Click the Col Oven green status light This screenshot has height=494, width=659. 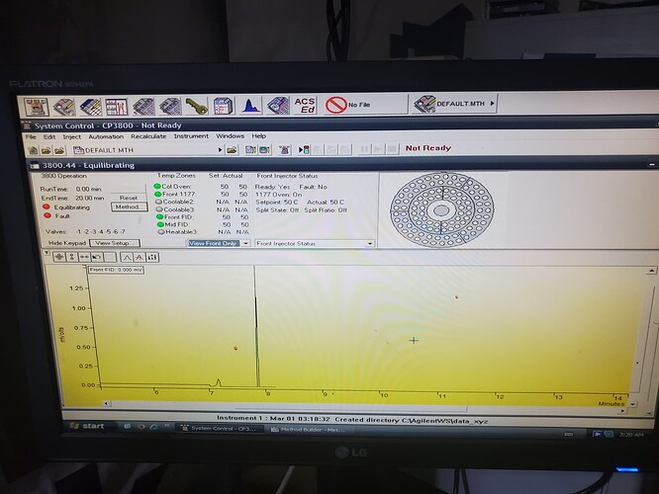(x=157, y=187)
